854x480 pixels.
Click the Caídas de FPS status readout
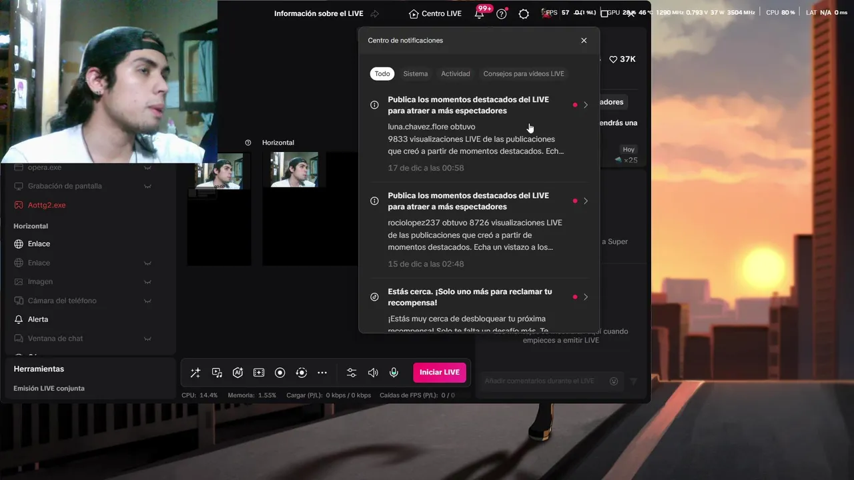(417, 395)
